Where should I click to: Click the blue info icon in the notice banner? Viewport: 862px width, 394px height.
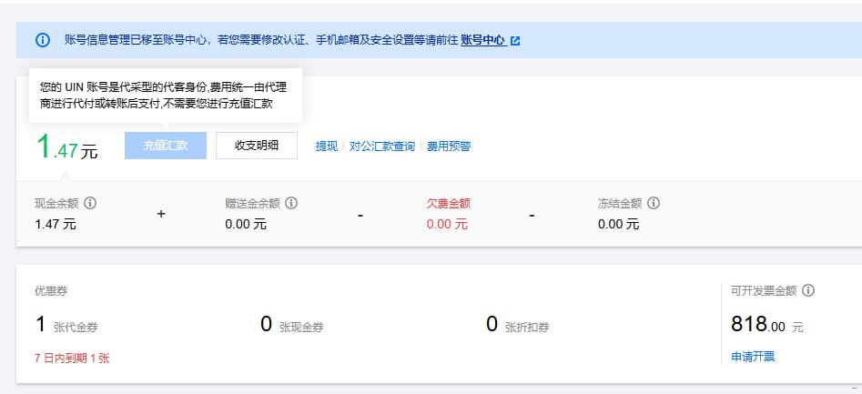[43, 40]
